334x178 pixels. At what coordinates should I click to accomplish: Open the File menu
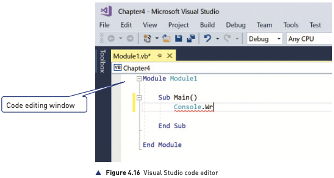click(105, 25)
